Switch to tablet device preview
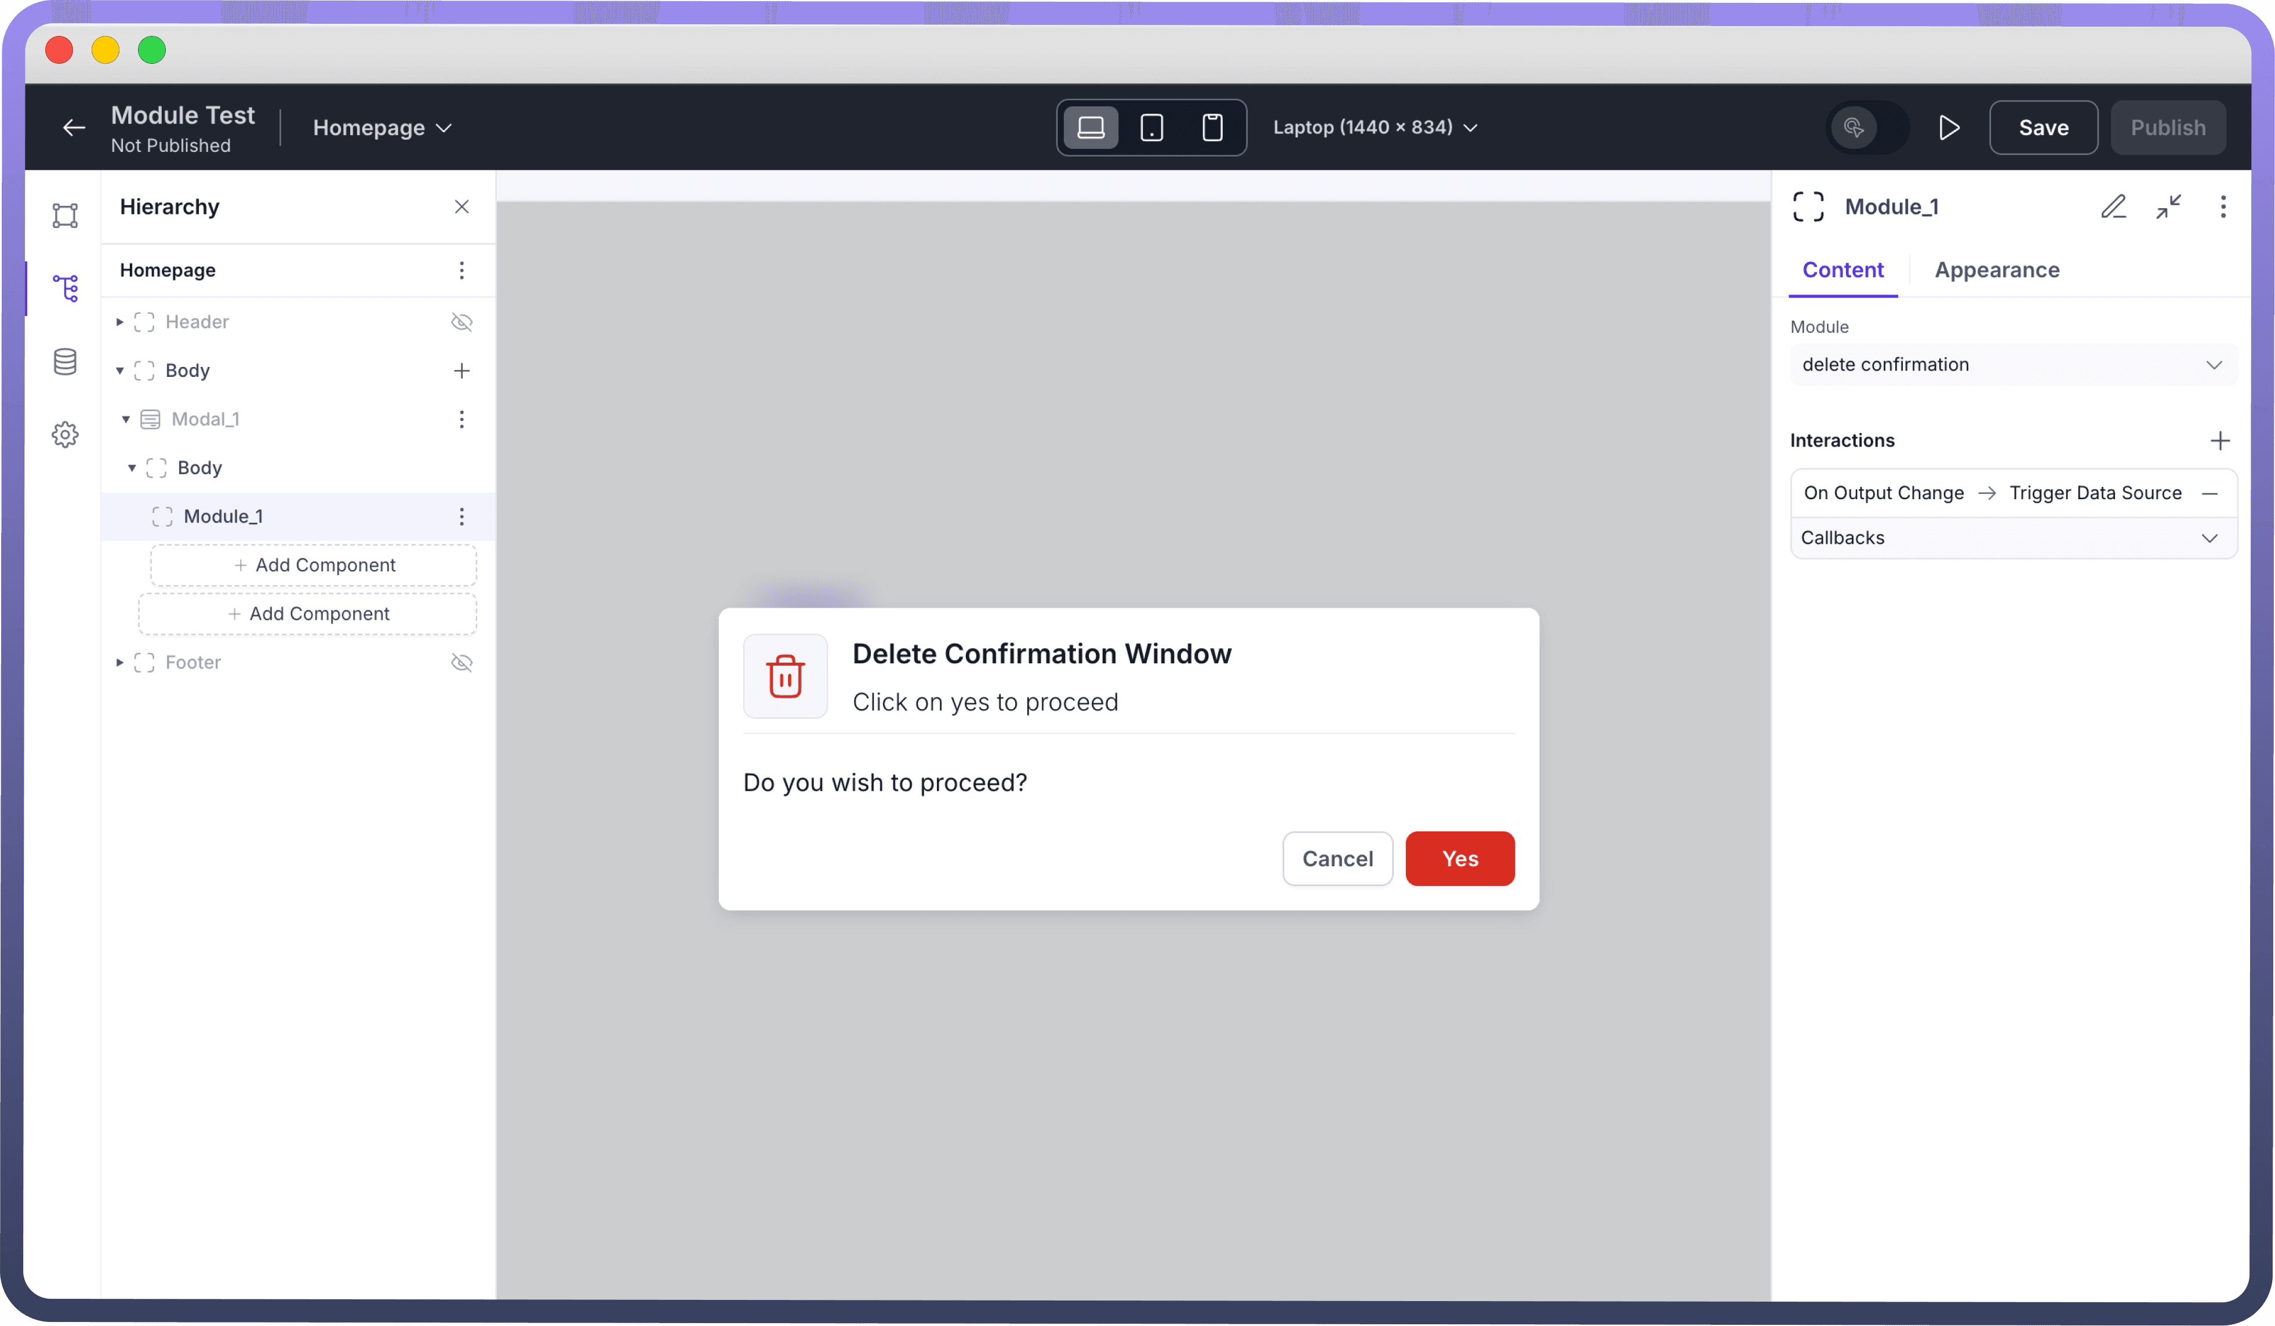 click(1151, 128)
